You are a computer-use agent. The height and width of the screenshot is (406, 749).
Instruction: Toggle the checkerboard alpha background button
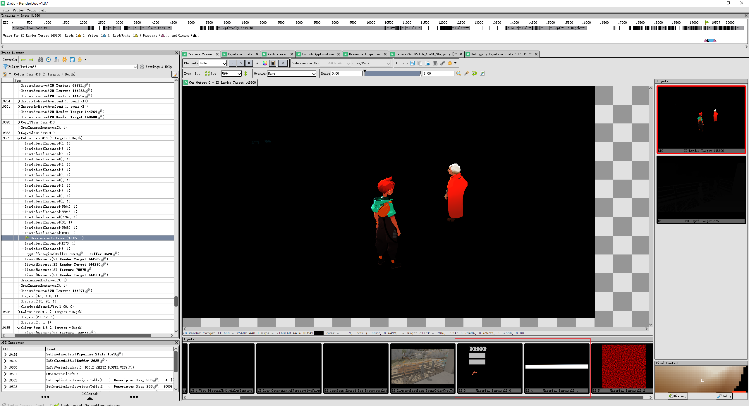(273, 63)
